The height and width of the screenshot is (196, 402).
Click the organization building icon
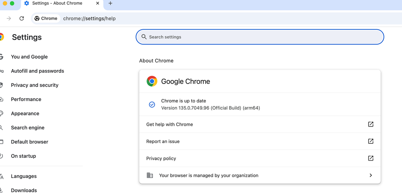pyautogui.click(x=150, y=175)
